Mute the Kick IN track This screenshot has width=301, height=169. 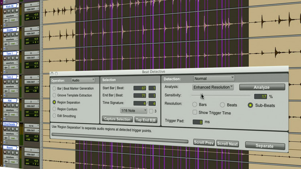tap(17, 10)
